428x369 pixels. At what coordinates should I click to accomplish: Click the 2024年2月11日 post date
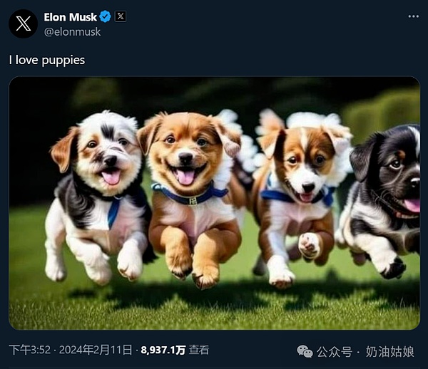96,350
